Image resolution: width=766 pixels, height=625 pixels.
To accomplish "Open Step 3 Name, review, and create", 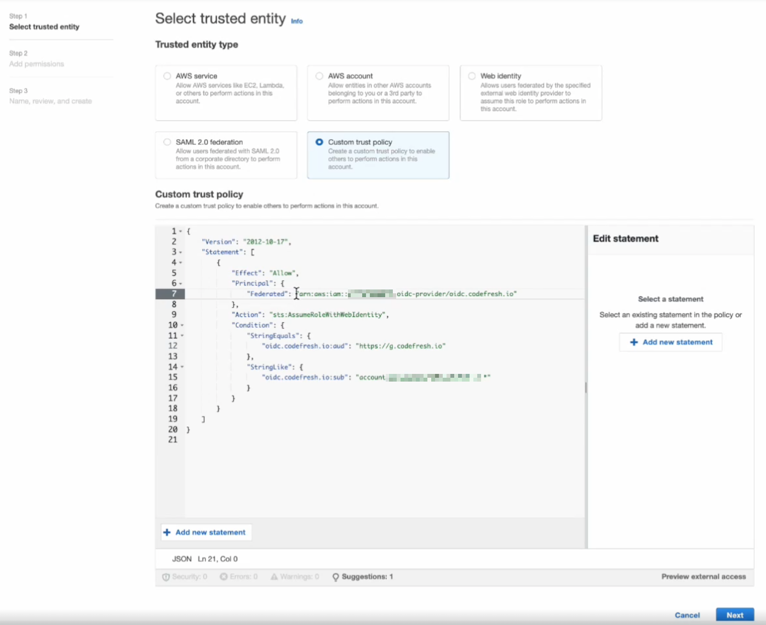I will coord(50,101).
